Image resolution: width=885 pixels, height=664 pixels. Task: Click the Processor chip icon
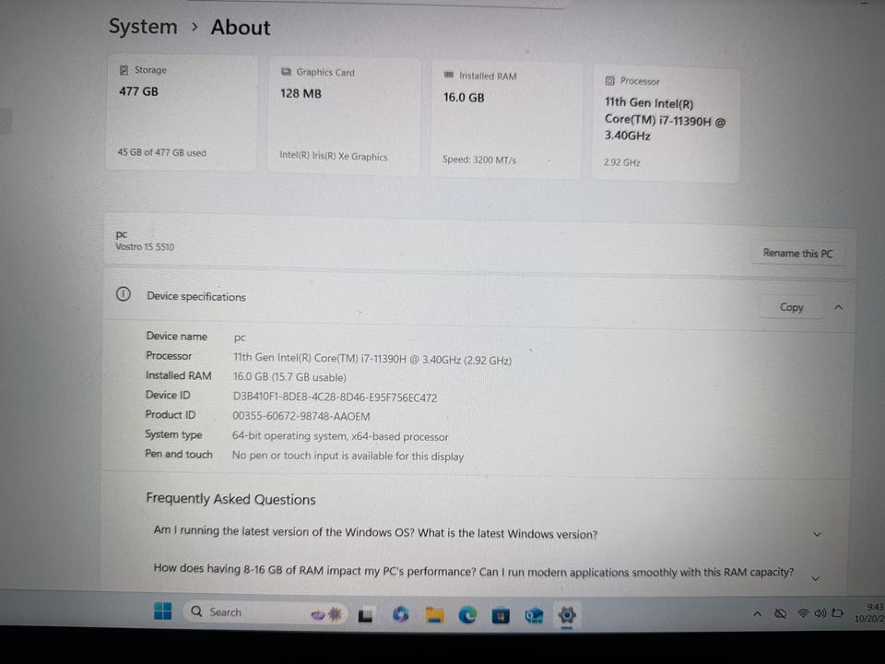609,81
